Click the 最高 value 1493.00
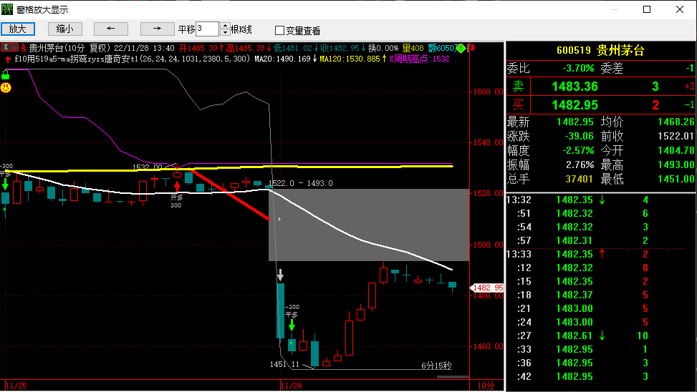Viewport: 697px width, 392px height. tap(676, 165)
